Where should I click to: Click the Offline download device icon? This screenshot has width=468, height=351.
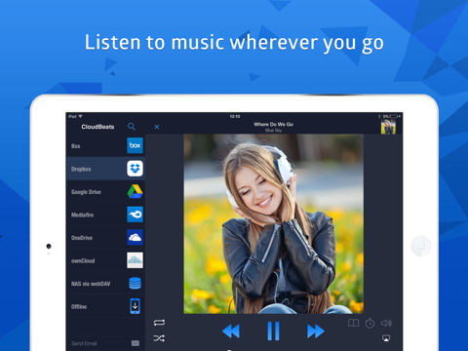[135, 306]
